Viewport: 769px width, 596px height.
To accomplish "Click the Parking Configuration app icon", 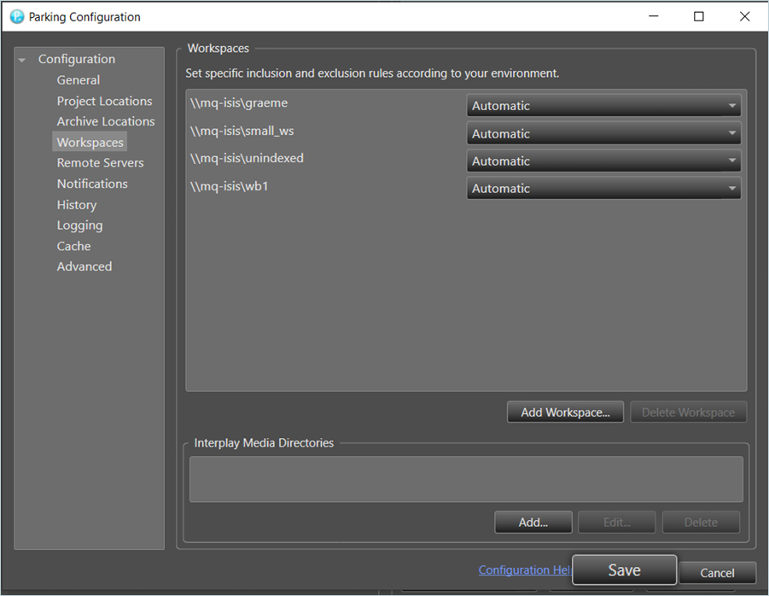I will pyautogui.click(x=16, y=17).
